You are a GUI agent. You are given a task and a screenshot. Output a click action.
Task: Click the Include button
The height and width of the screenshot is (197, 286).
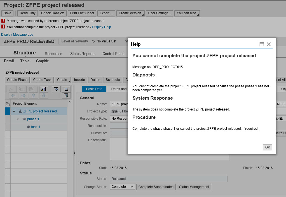coord(79,80)
